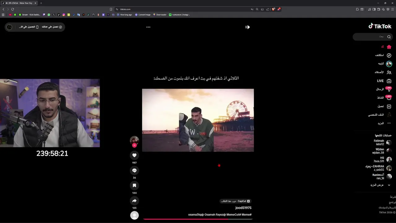Open the browser hamburger menu

click(x=393, y=9)
